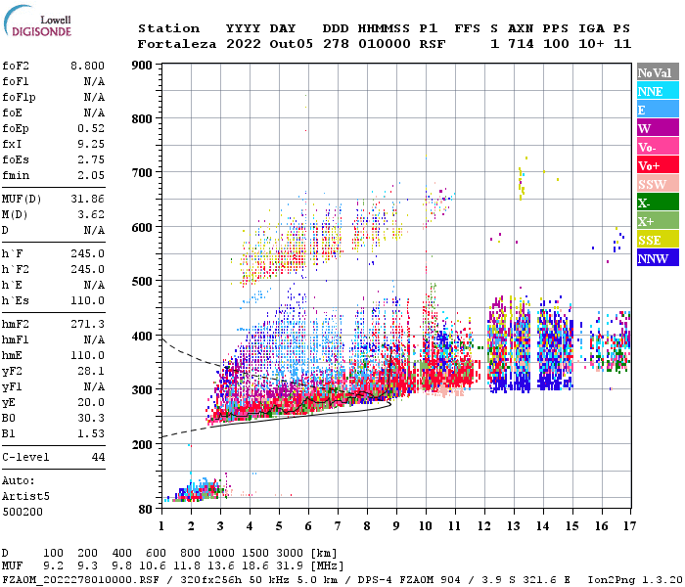Click the 80 km axis label
Viewport: 685px width, 587px height.
pos(146,510)
